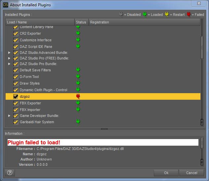Image resolution: width=209 pixels, height=181 pixels.
Task: Select the D-Form Tool row
Action: [x=103, y=77]
